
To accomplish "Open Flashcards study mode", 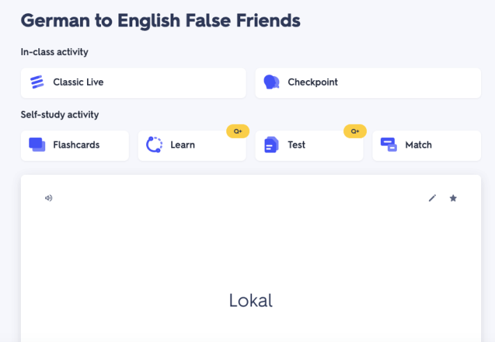I will [x=75, y=145].
